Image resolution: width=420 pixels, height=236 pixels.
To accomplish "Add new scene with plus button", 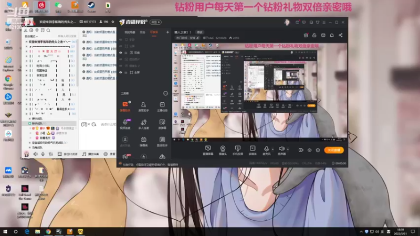I will 167,32.
